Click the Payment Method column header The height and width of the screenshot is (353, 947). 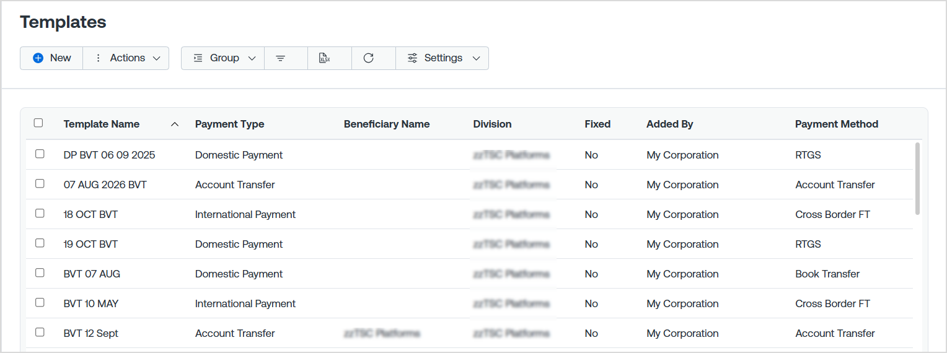tap(837, 124)
